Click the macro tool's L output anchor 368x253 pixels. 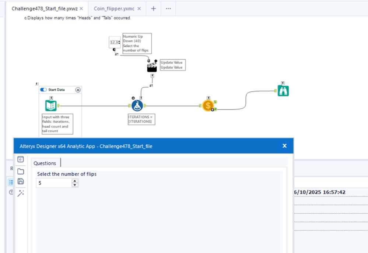coord(215,102)
